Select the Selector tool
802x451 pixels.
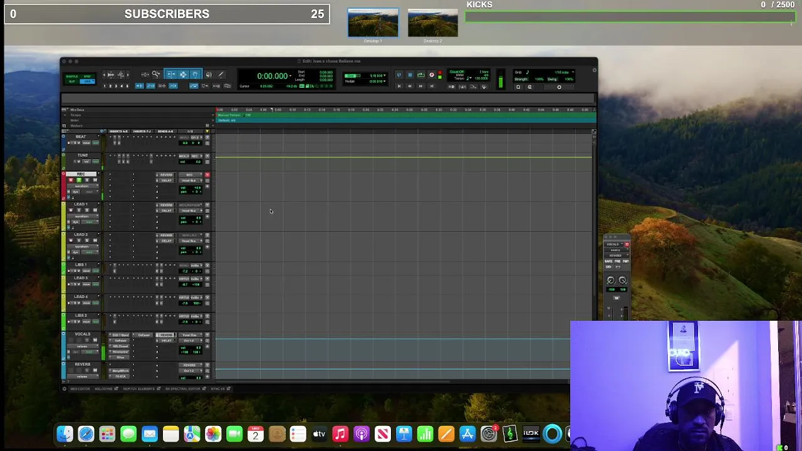pos(183,74)
